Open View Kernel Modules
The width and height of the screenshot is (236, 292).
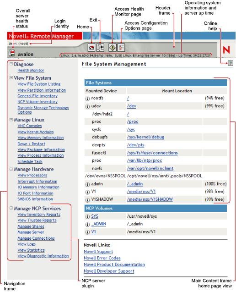click(x=36, y=132)
